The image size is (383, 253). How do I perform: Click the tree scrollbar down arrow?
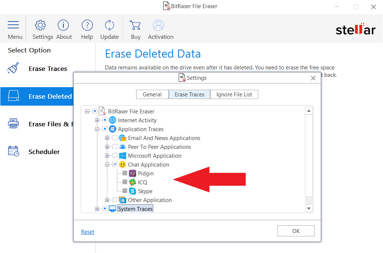[x=309, y=208]
